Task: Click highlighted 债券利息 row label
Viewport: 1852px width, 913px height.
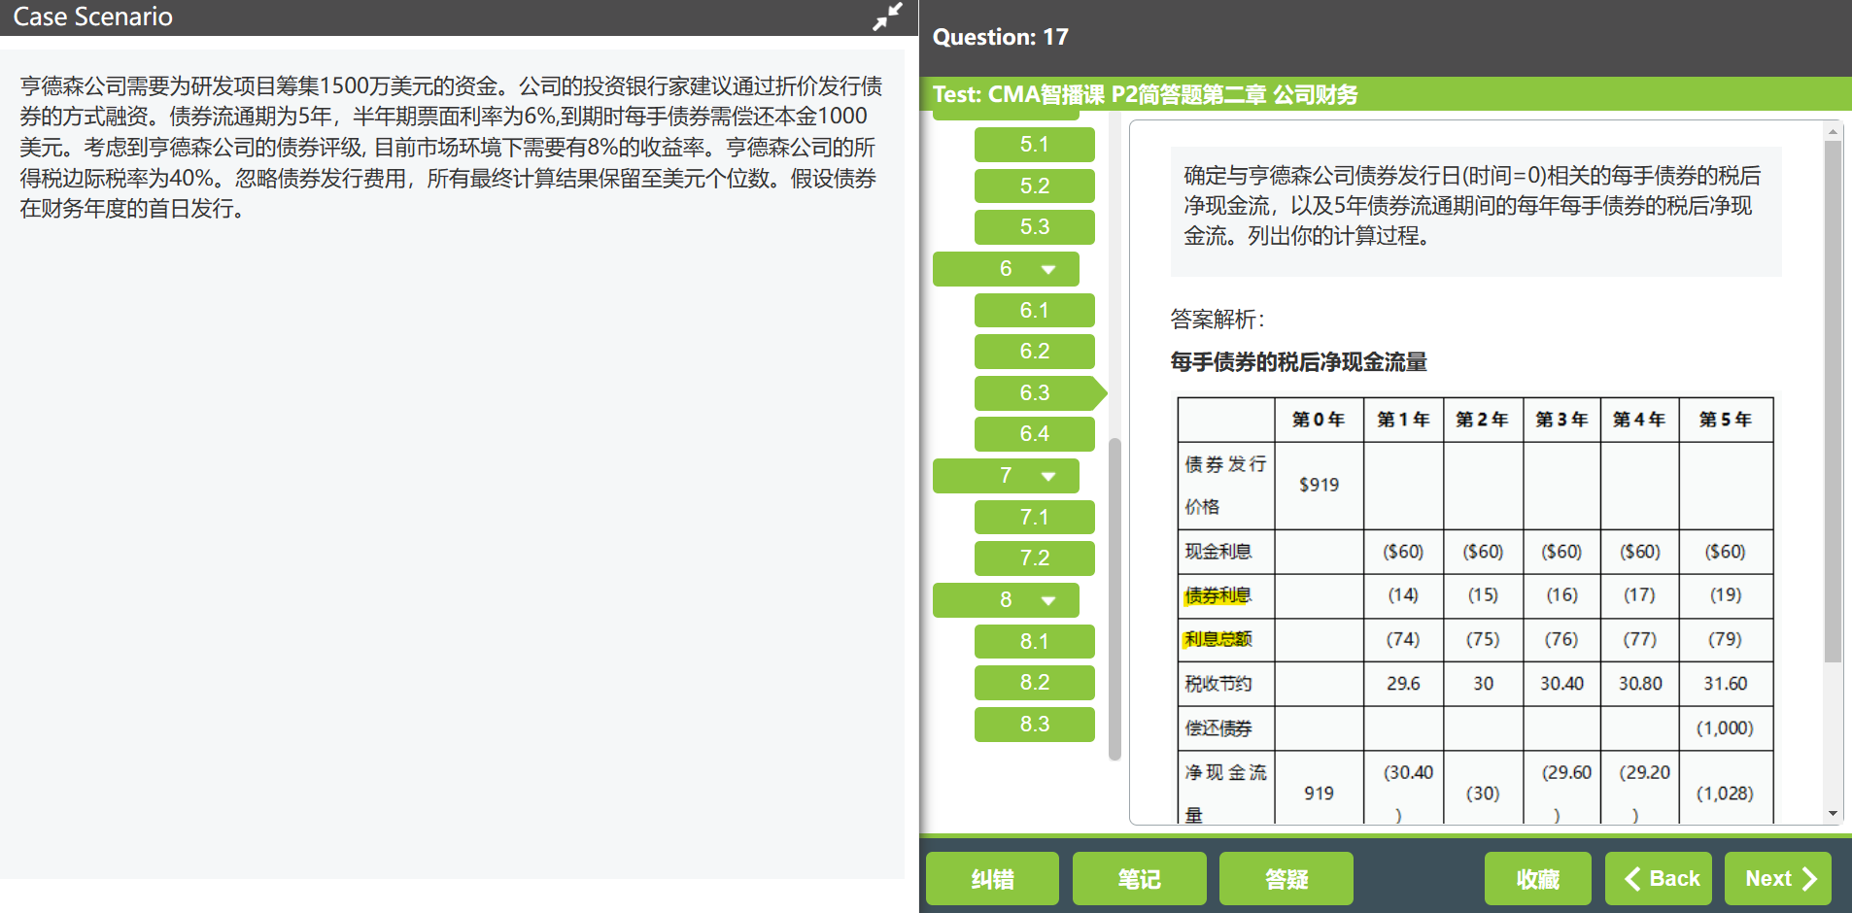Action: [x=1217, y=595]
